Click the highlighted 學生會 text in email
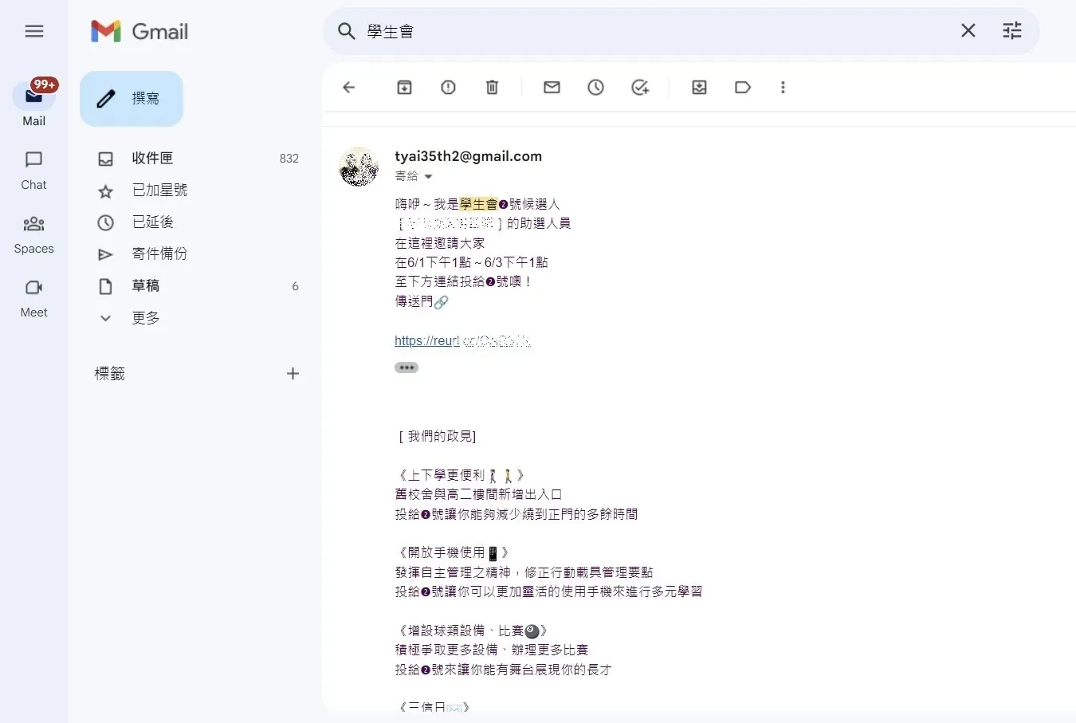 (478, 204)
